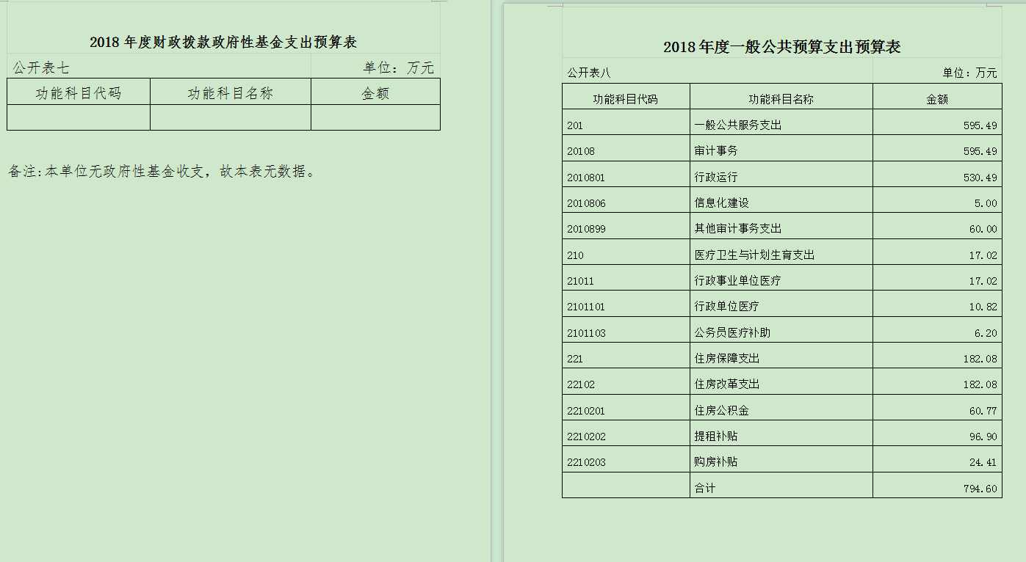This screenshot has width=1026, height=562.
Task: Select the amount 60.77
Action: pos(983,411)
